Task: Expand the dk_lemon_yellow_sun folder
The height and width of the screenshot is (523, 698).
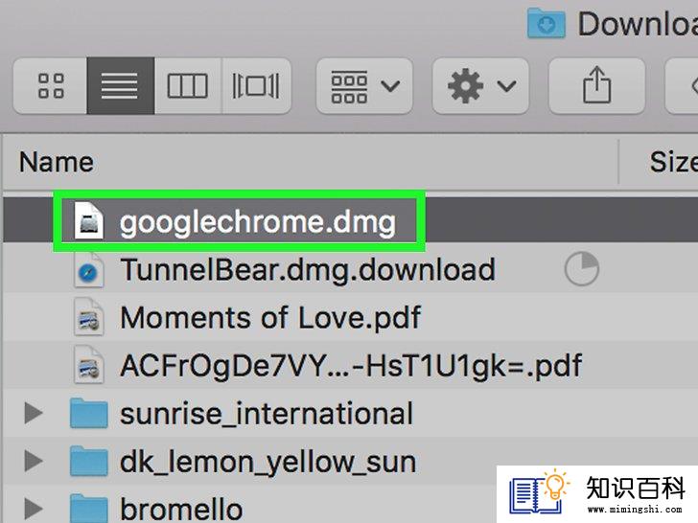Action: click(34, 461)
